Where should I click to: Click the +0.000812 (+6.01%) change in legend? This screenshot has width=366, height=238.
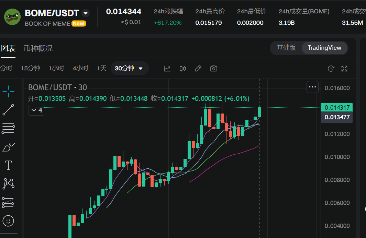click(220, 98)
